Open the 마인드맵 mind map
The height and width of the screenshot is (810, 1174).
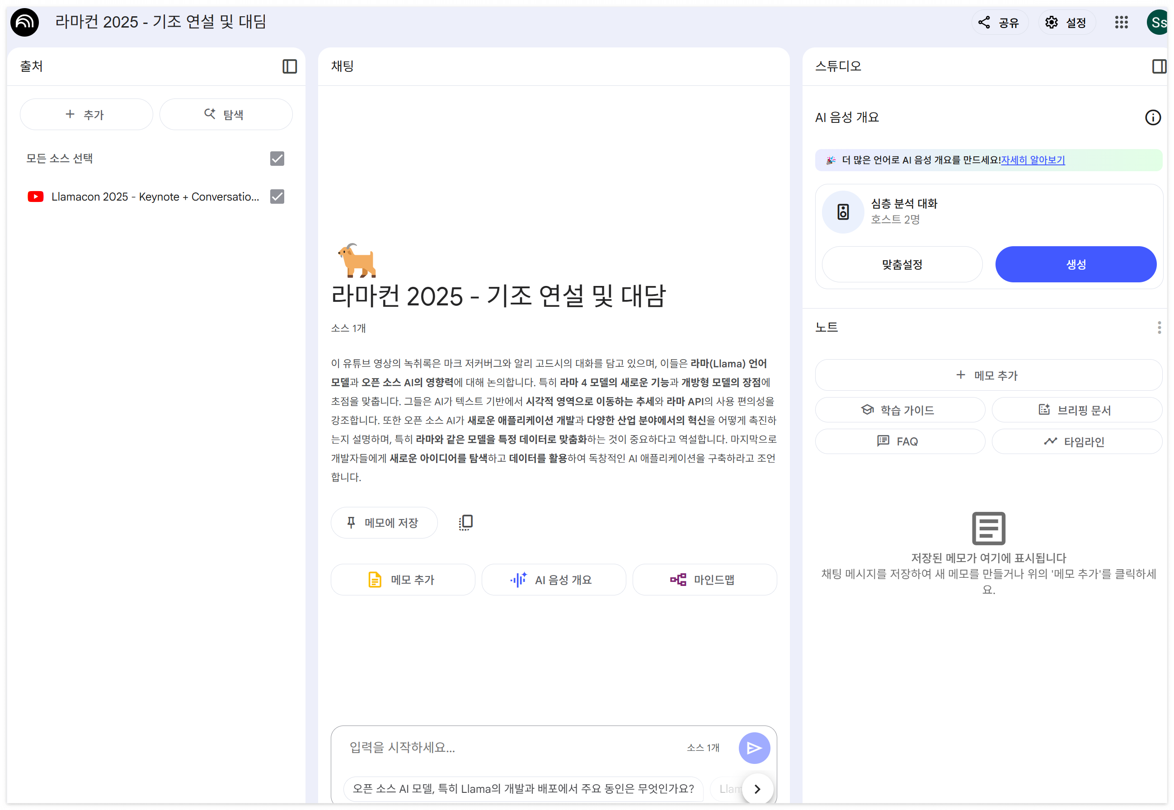coord(704,580)
